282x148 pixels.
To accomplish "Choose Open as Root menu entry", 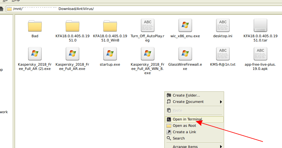I will pyautogui.click(x=194, y=126).
